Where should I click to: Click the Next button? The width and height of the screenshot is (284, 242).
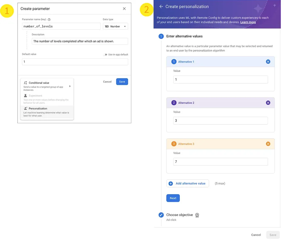173,198
